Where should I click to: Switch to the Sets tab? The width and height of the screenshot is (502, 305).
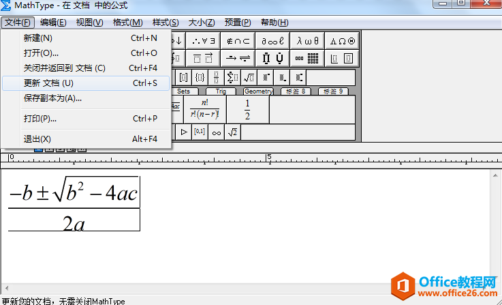pos(183,91)
